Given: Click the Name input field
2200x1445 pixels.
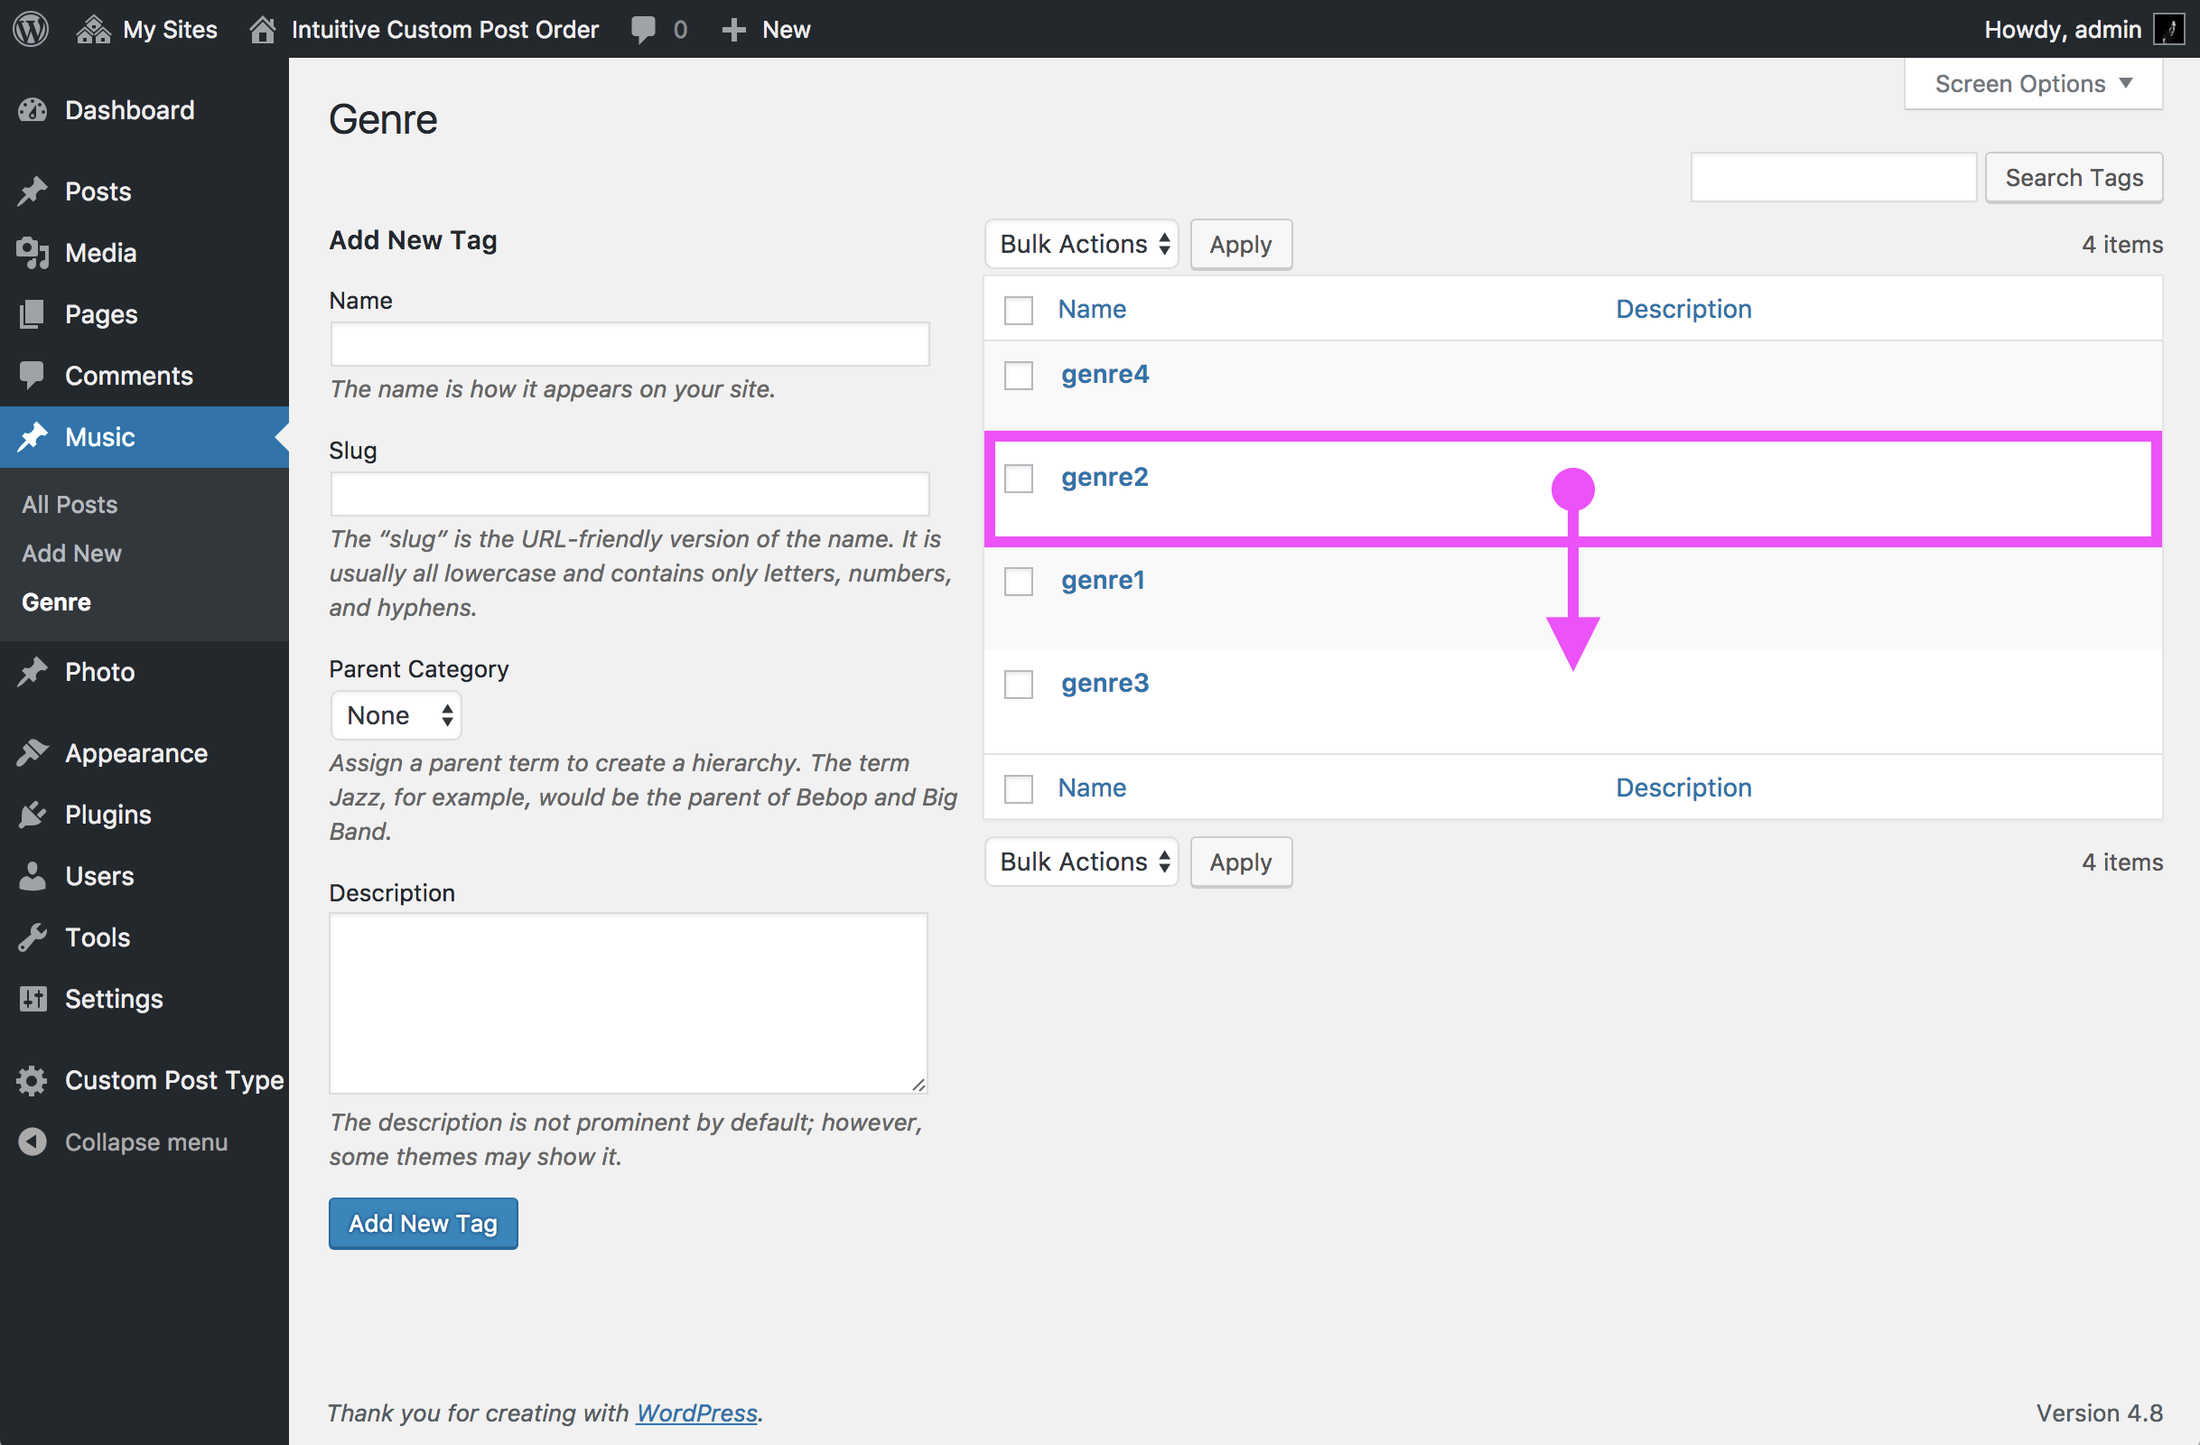Looking at the screenshot, I should pyautogui.click(x=628, y=343).
